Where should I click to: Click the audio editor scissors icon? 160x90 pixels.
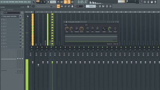[148, 2]
